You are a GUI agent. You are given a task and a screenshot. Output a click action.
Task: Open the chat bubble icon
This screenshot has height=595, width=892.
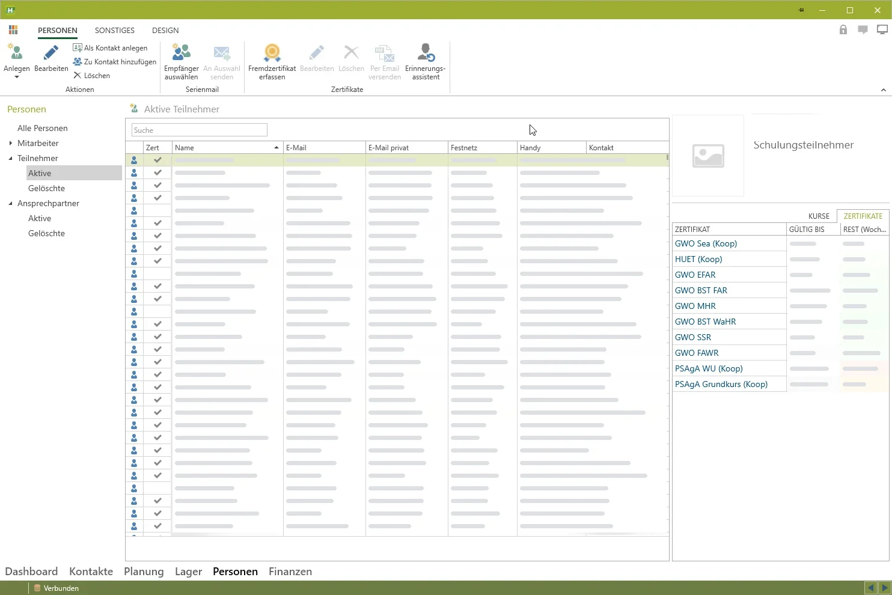(863, 29)
